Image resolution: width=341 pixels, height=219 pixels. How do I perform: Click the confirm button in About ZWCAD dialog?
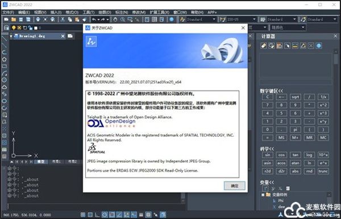234,185
